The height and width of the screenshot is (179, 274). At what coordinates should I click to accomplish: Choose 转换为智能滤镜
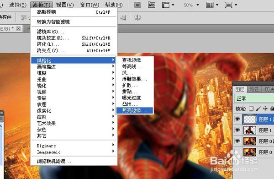pos(74,22)
